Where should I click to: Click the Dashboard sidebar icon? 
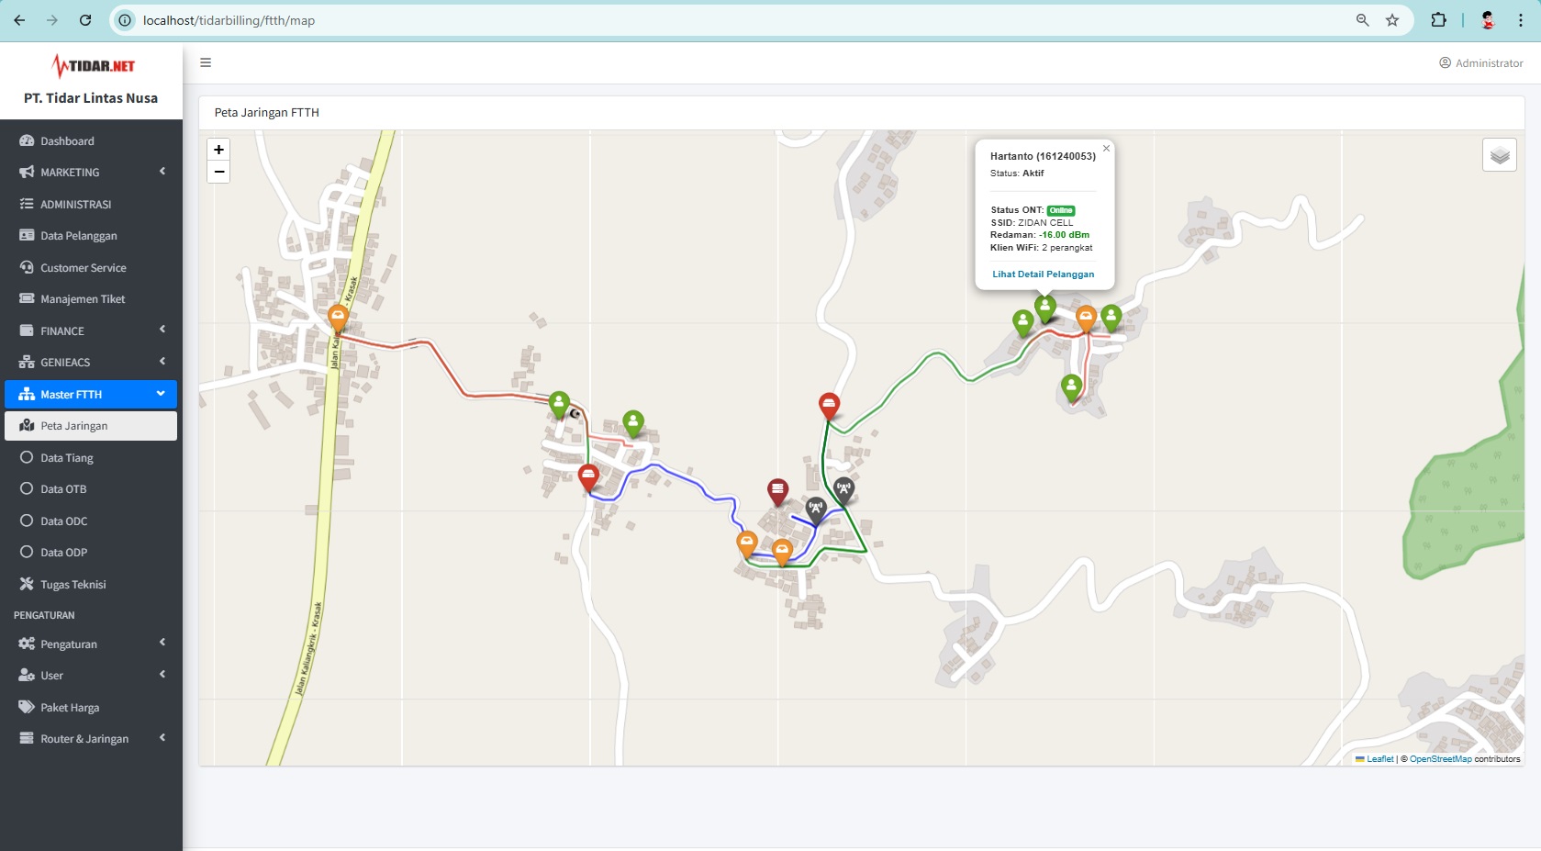pos(27,140)
